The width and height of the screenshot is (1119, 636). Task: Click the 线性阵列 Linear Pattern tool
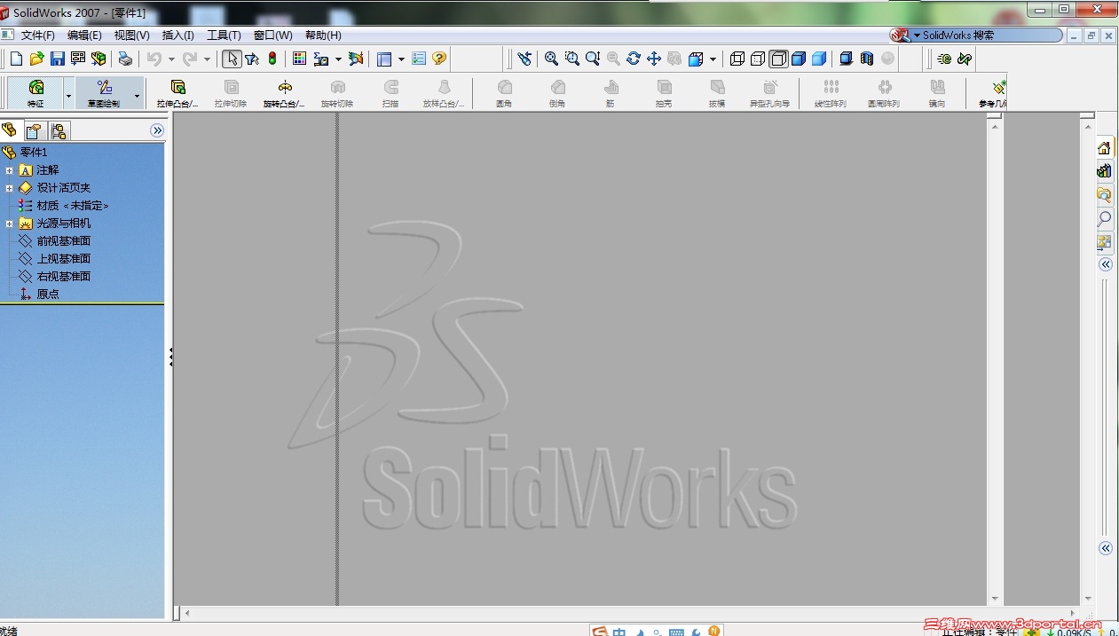(x=831, y=92)
